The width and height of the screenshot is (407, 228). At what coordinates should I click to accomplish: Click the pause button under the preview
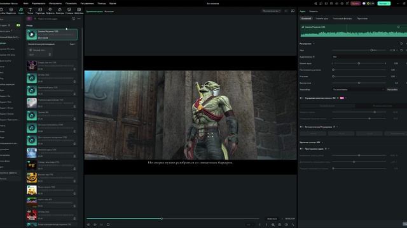click(x=102, y=225)
